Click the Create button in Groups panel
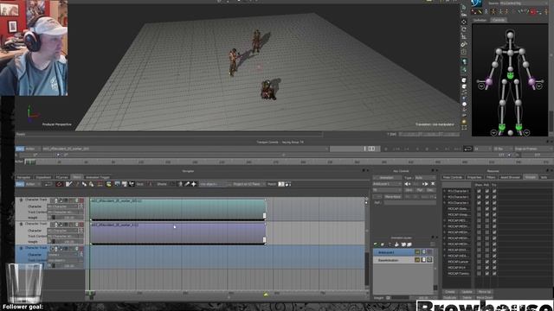This screenshot has width=554, height=311. (450, 292)
